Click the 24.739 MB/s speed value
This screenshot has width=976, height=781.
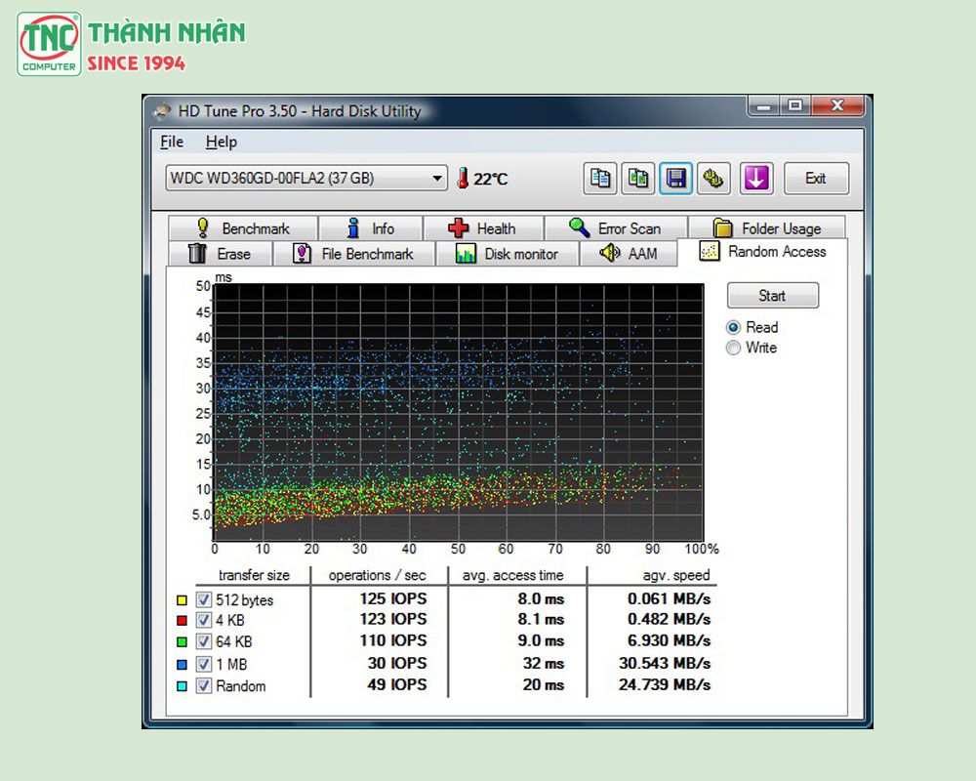[665, 685]
